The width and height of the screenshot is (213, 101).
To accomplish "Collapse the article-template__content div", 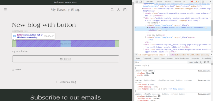I will tap(144, 18).
